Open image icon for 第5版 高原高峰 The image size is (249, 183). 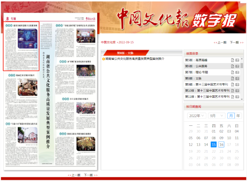(x=237, y=60)
